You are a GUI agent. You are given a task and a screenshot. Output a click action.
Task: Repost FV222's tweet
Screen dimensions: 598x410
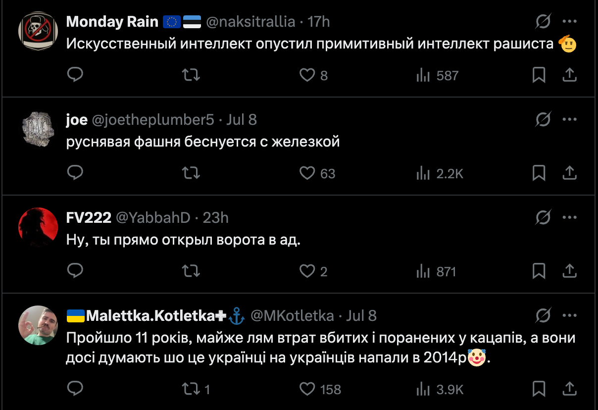pos(191,271)
